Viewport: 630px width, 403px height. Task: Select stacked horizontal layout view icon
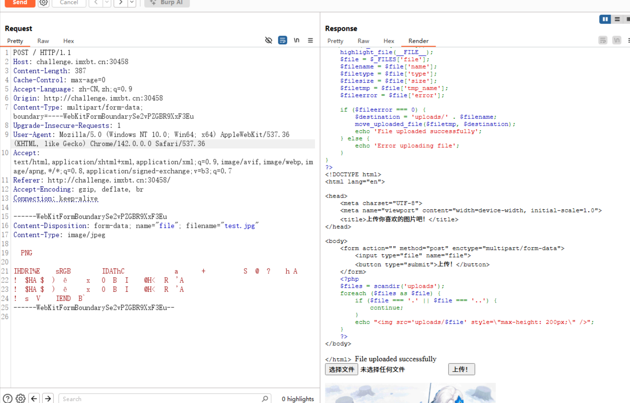click(x=617, y=19)
